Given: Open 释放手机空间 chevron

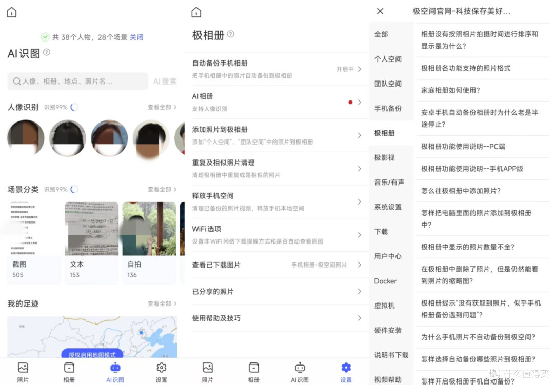Looking at the screenshot, I should tap(359, 201).
